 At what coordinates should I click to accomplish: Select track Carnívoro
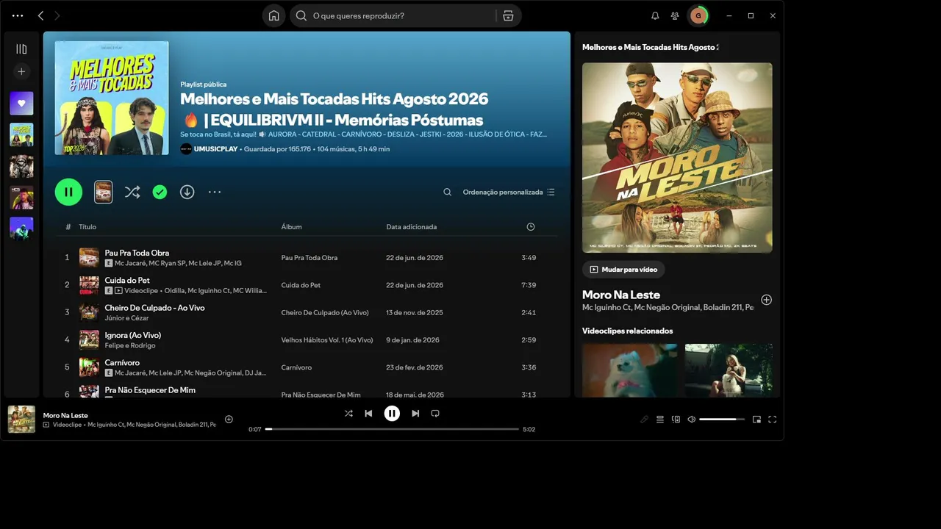point(122,362)
